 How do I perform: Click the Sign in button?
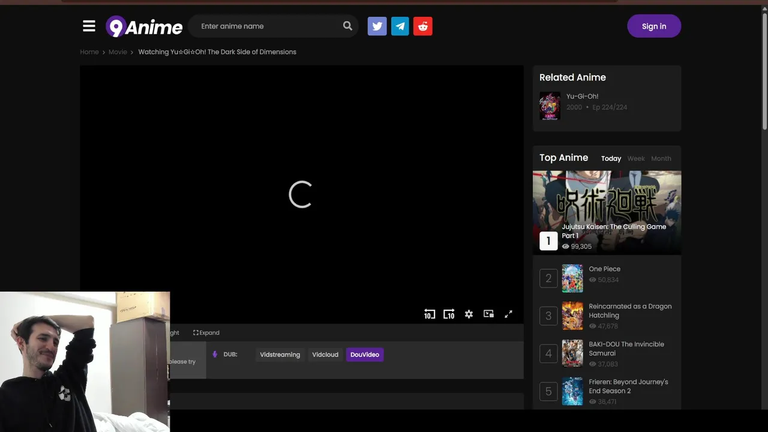pos(654,26)
